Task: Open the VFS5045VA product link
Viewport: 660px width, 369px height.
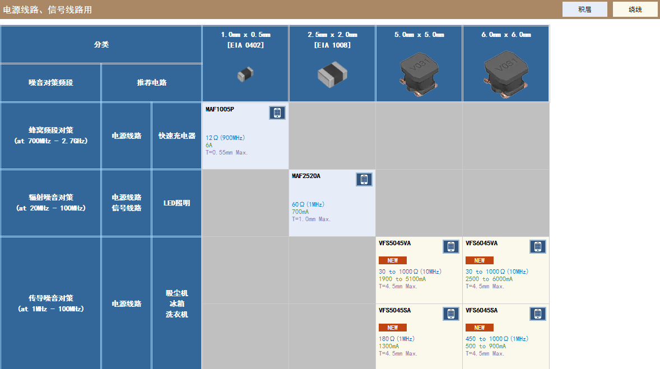Action: [394, 244]
